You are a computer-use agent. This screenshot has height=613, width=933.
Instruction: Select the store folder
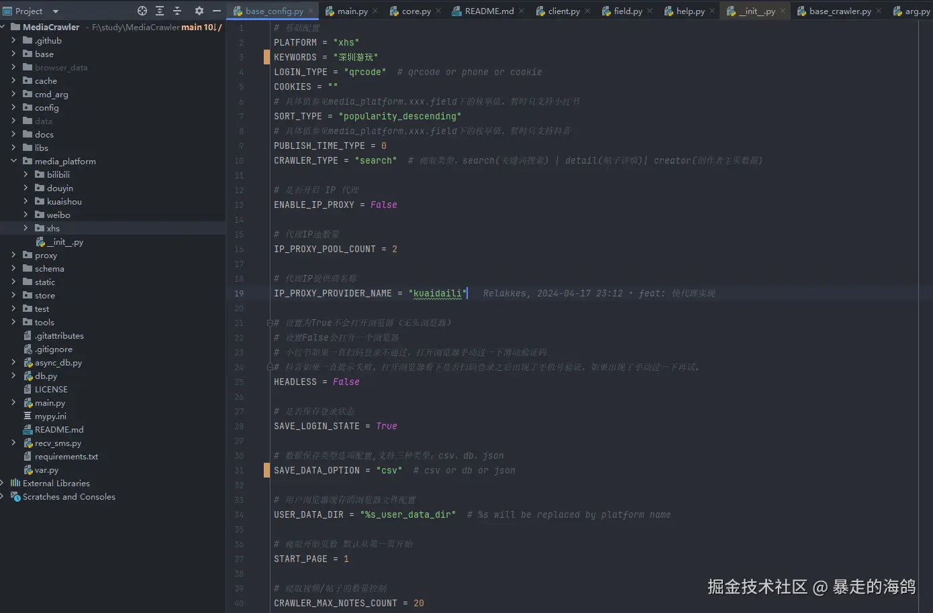click(x=45, y=295)
